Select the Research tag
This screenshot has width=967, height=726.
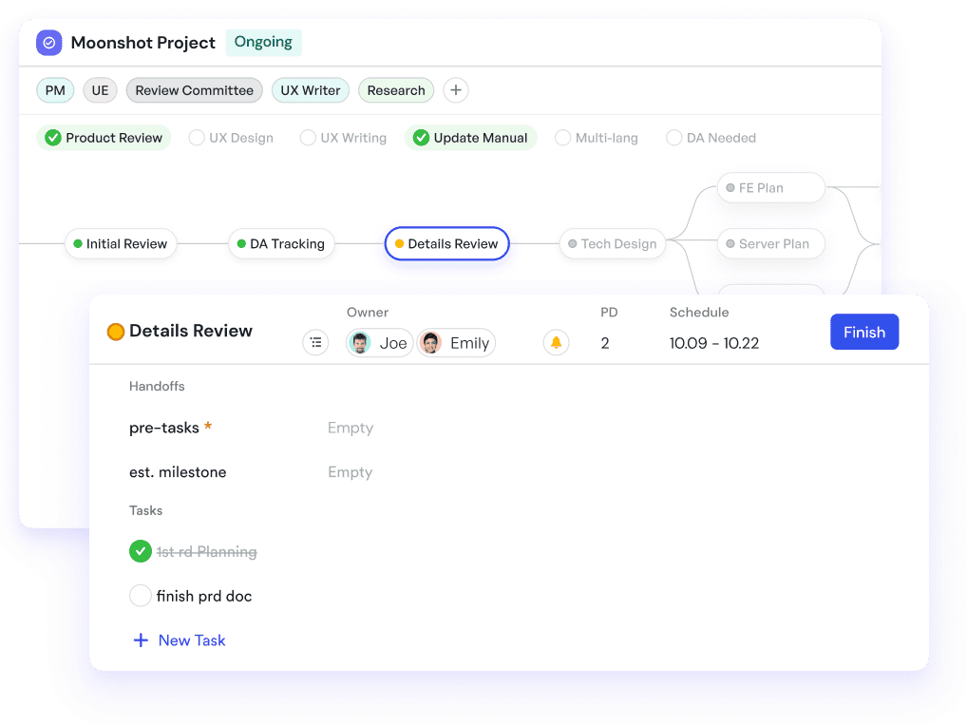click(396, 90)
